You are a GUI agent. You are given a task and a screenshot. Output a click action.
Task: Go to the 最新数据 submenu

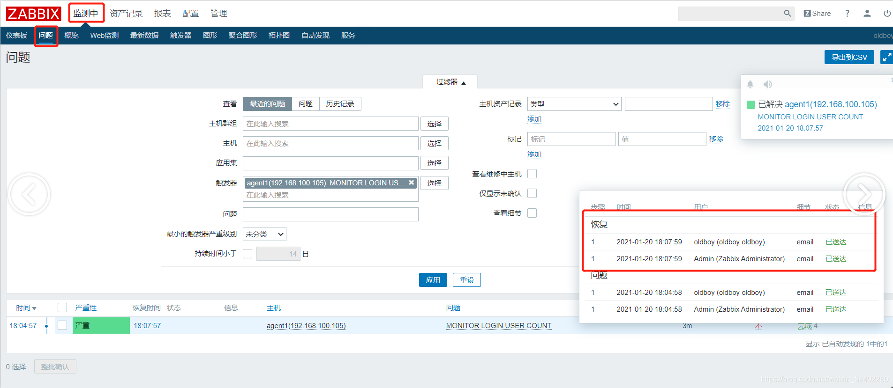[x=144, y=36]
